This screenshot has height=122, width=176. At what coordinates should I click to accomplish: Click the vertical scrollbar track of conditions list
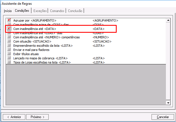(x=168, y=61)
